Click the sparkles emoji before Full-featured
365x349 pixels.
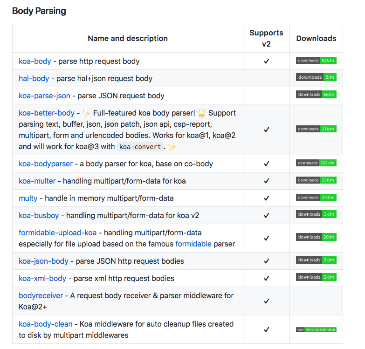pos(86,113)
